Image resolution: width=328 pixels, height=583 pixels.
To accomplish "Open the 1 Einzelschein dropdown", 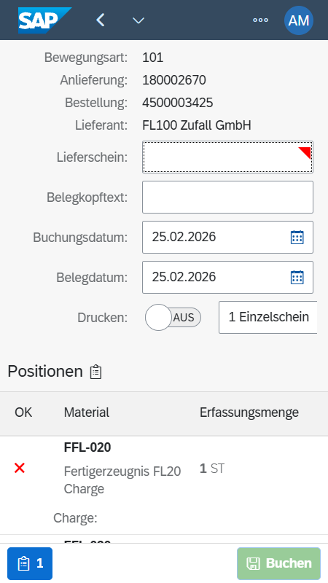I will [x=268, y=317].
